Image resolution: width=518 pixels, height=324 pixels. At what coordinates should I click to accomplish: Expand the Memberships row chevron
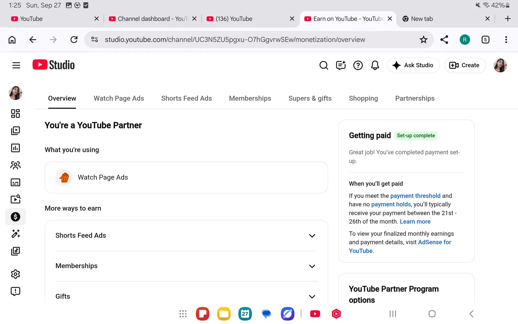pyautogui.click(x=312, y=266)
